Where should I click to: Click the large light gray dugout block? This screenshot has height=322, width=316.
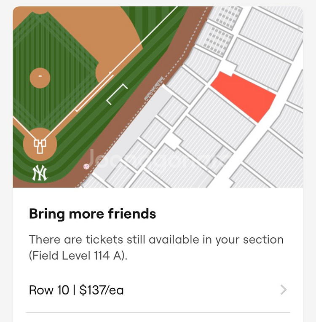134,126
